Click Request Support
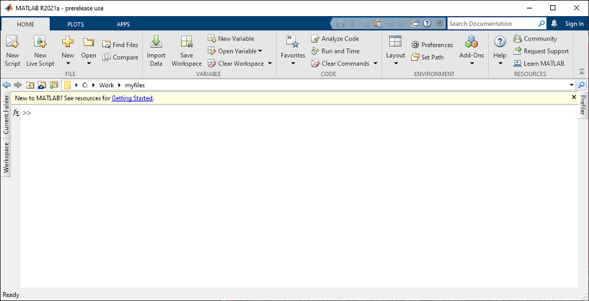This screenshot has width=589, height=301. [541, 51]
